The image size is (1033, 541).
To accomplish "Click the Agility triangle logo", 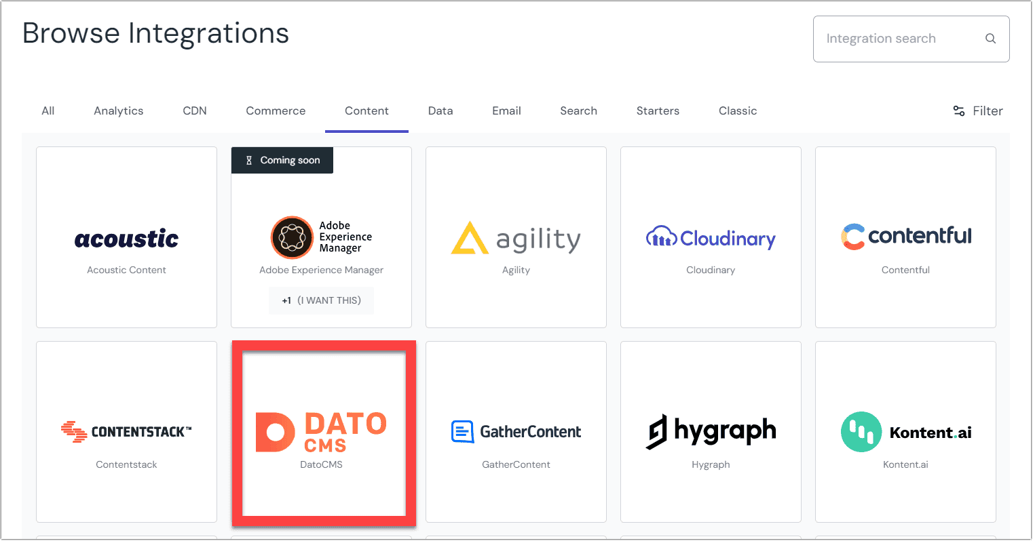I will tap(470, 238).
